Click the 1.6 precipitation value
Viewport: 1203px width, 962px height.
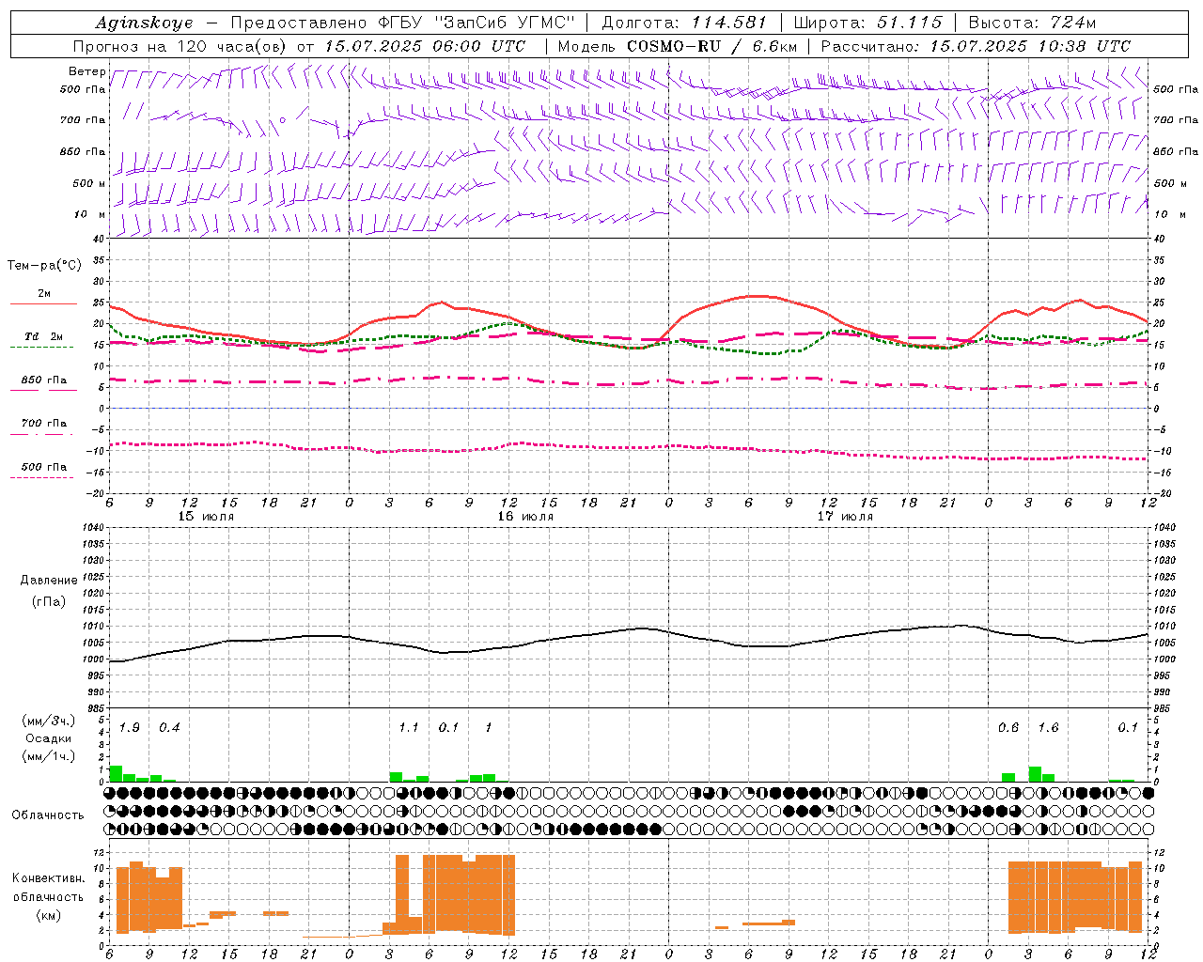pyautogui.click(x=1048, y=728)
